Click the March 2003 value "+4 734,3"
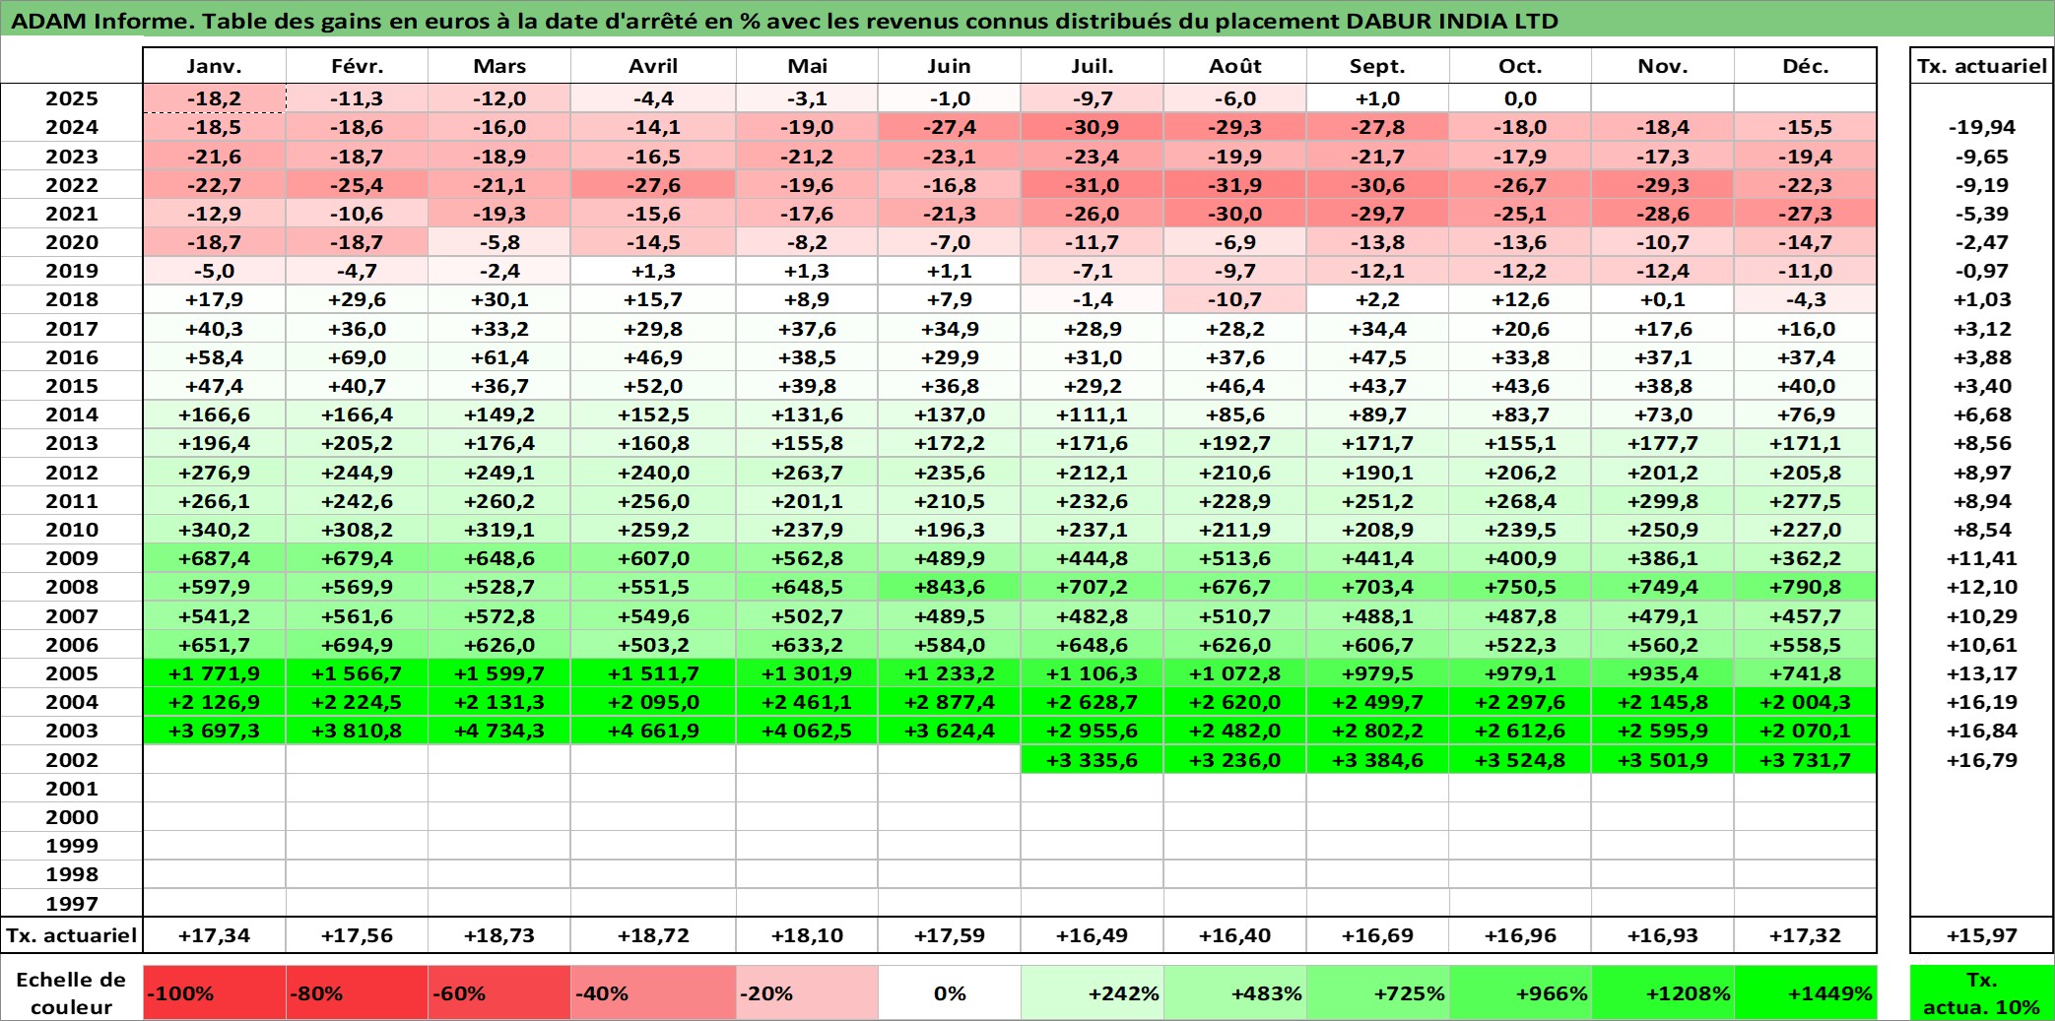 (x=499, y=731)
